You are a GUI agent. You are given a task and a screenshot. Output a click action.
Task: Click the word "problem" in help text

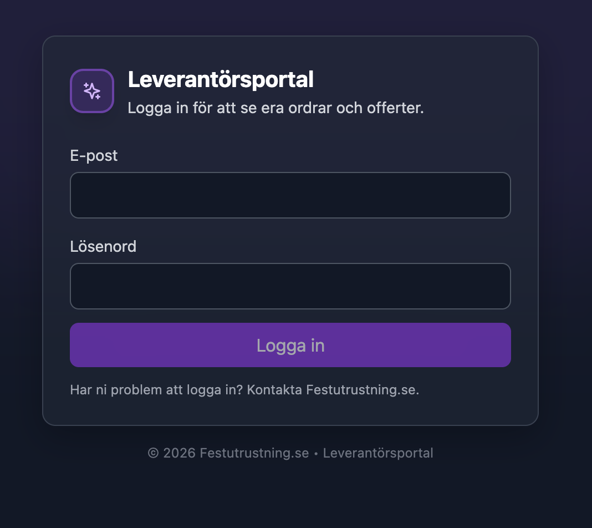pyautogui.click(x=136, y=390)
